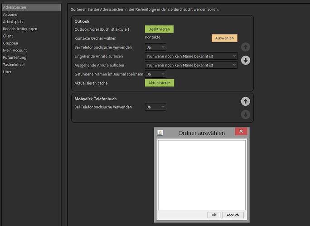
Task: Confirm folder dialog with Ok
Action: pyautogui.click(x=214, y=215)
